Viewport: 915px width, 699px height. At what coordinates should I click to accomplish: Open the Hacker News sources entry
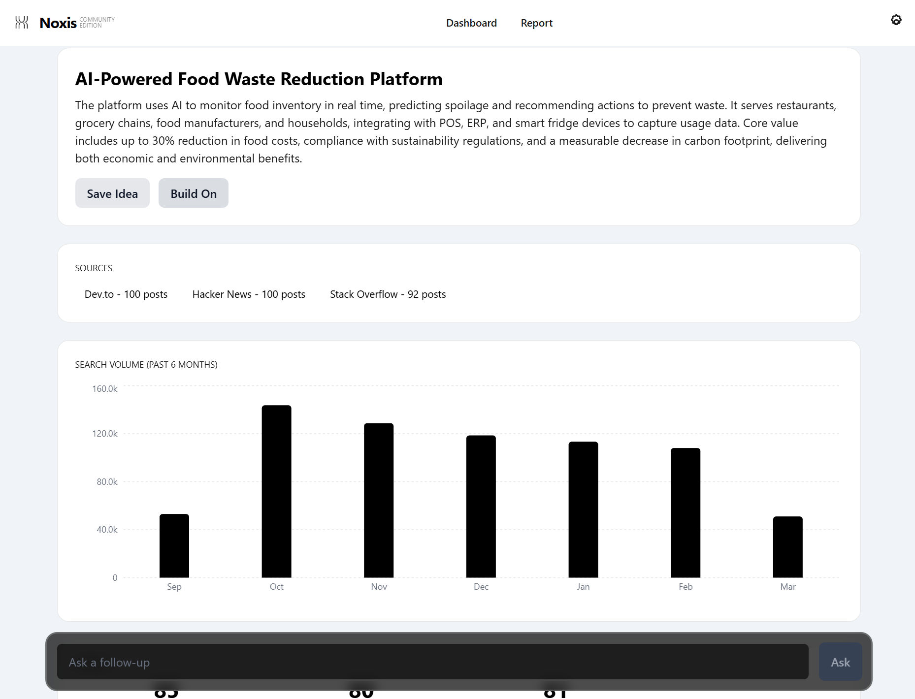coord(249,294)
